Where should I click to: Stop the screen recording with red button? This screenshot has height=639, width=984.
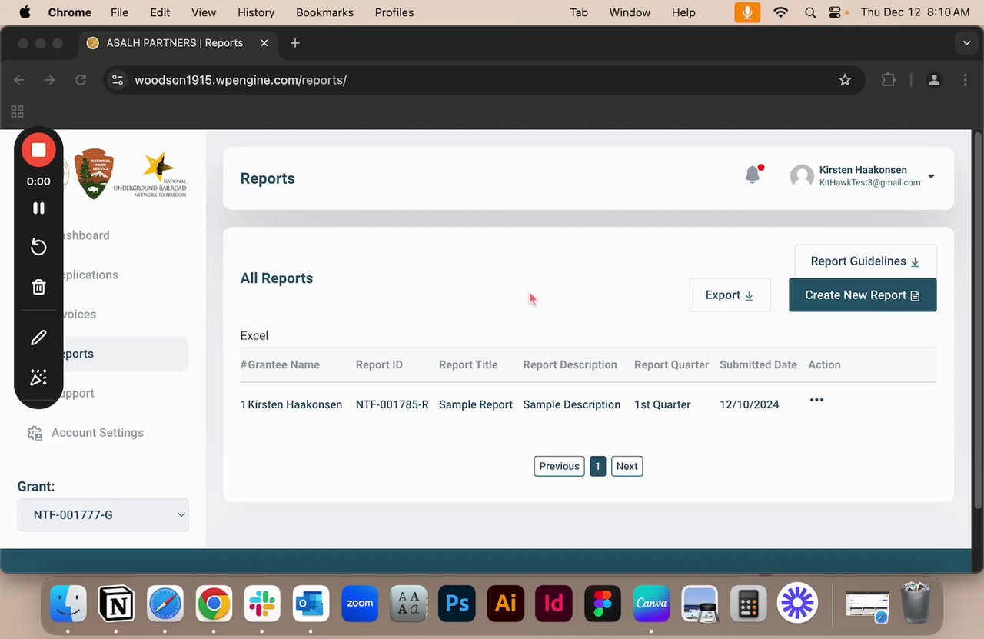(x=38, y=150)
